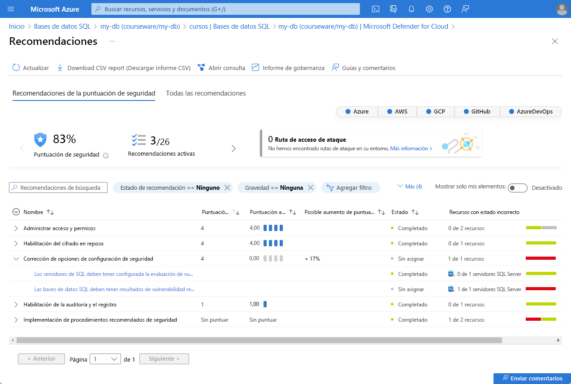571x384 pixels.
Task: Open the page number dropdown
Action: coord(105,359)
